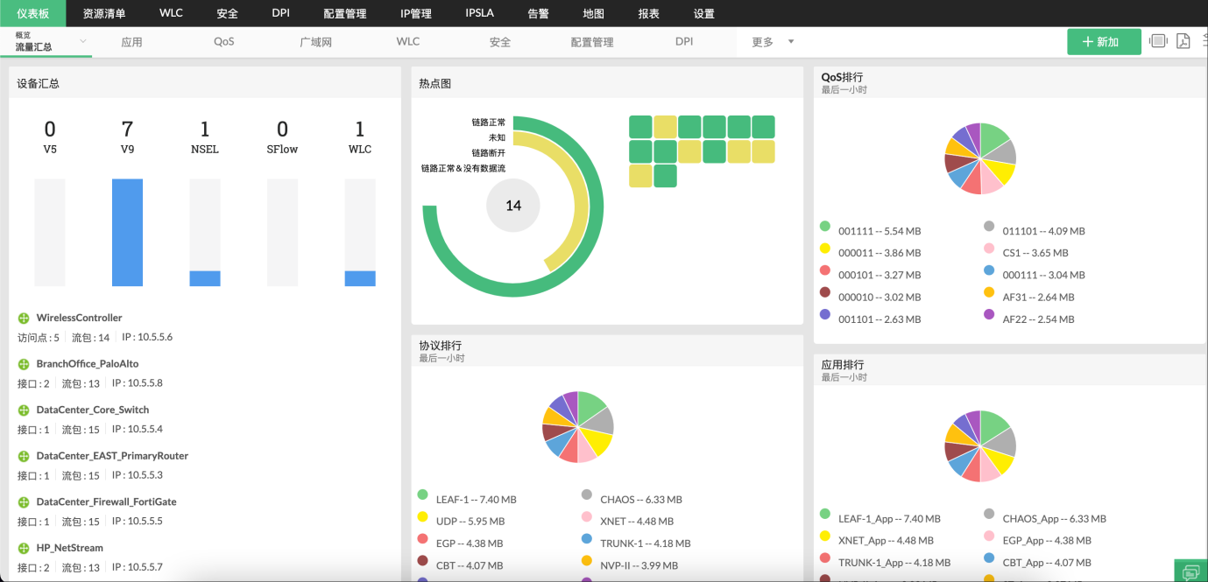Open the BranchOffice_PaloAlto device link
This screenshot has width=1208, height=582.
(x=88, y=364)
